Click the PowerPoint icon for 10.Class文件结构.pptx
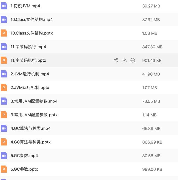Viewport: 178px width, 180px height. click(4, 33)
